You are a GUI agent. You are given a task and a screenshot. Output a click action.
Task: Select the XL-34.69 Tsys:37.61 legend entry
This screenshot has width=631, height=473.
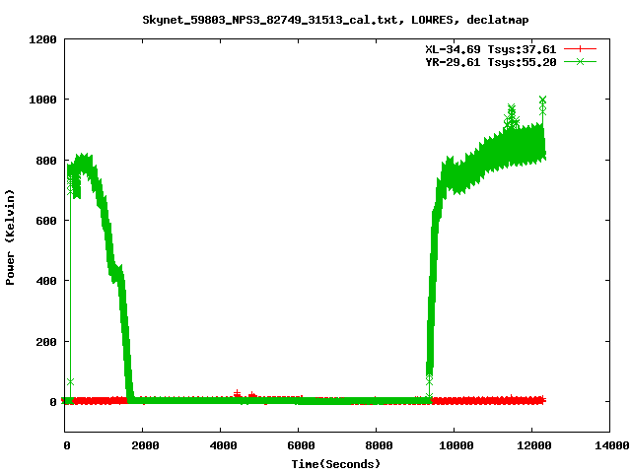(491, 49)
